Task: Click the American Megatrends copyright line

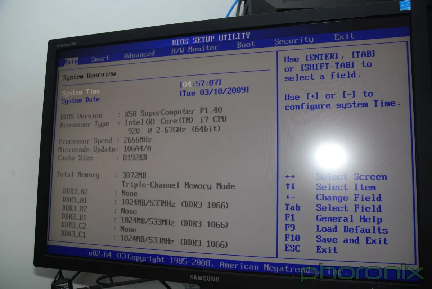Action: click(219, 263)
